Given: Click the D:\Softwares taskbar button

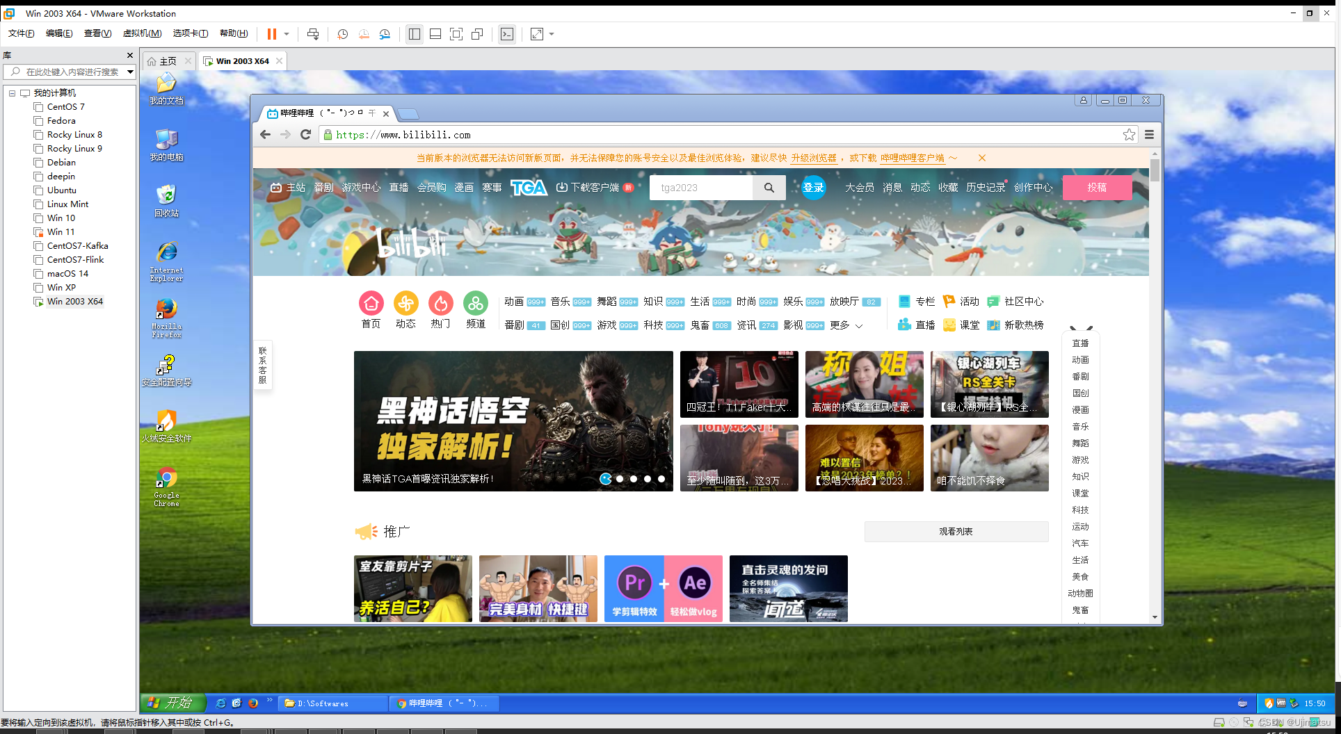Looking at the screenshot, I should click(332, 703).
